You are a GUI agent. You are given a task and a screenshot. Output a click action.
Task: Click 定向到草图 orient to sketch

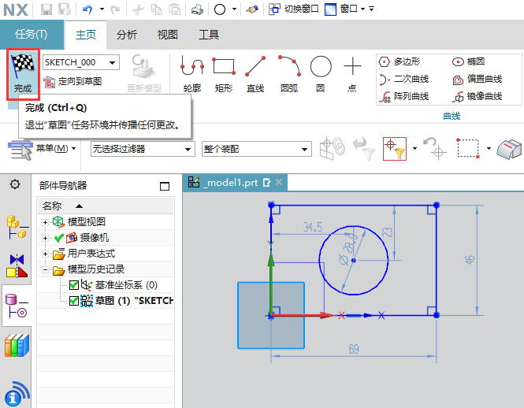tap(72, 81)
